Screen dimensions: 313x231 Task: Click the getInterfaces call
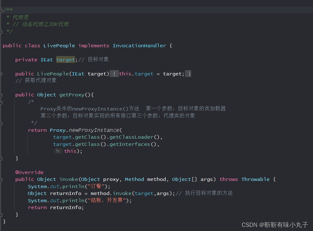(x=130, y=144)
